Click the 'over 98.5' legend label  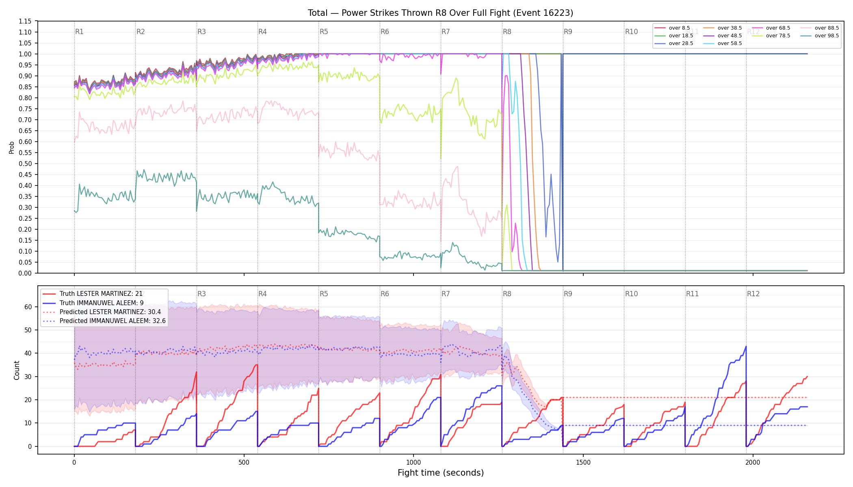[827, 36]
